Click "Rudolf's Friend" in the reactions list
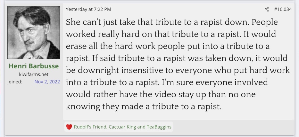Viewport: 299px width, 137px height. point(90,127)
